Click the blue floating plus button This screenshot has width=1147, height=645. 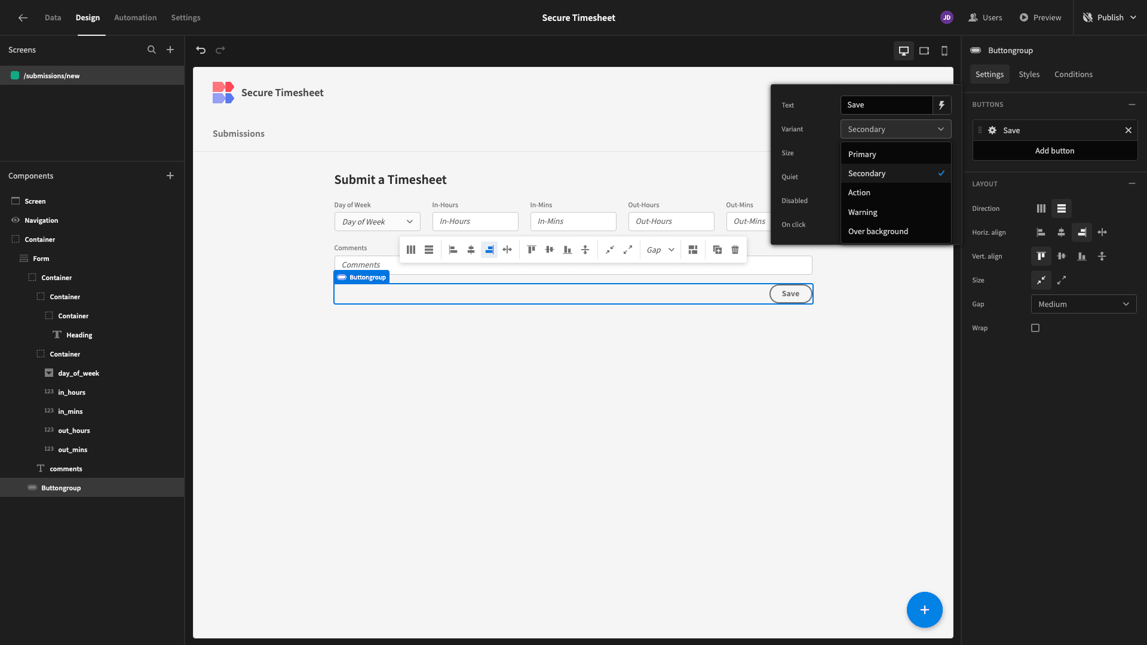click(925, 610)
